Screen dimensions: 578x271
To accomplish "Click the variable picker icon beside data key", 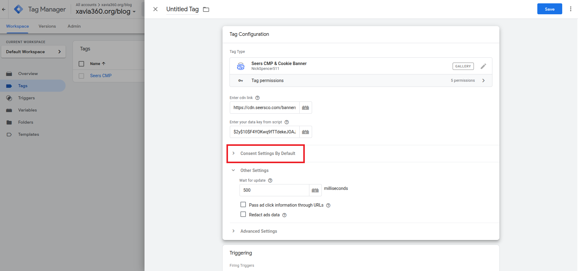I will pos(305,132).
